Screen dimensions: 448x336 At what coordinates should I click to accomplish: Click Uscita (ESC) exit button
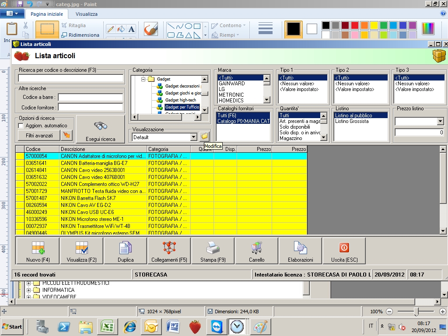coord(344,251)
